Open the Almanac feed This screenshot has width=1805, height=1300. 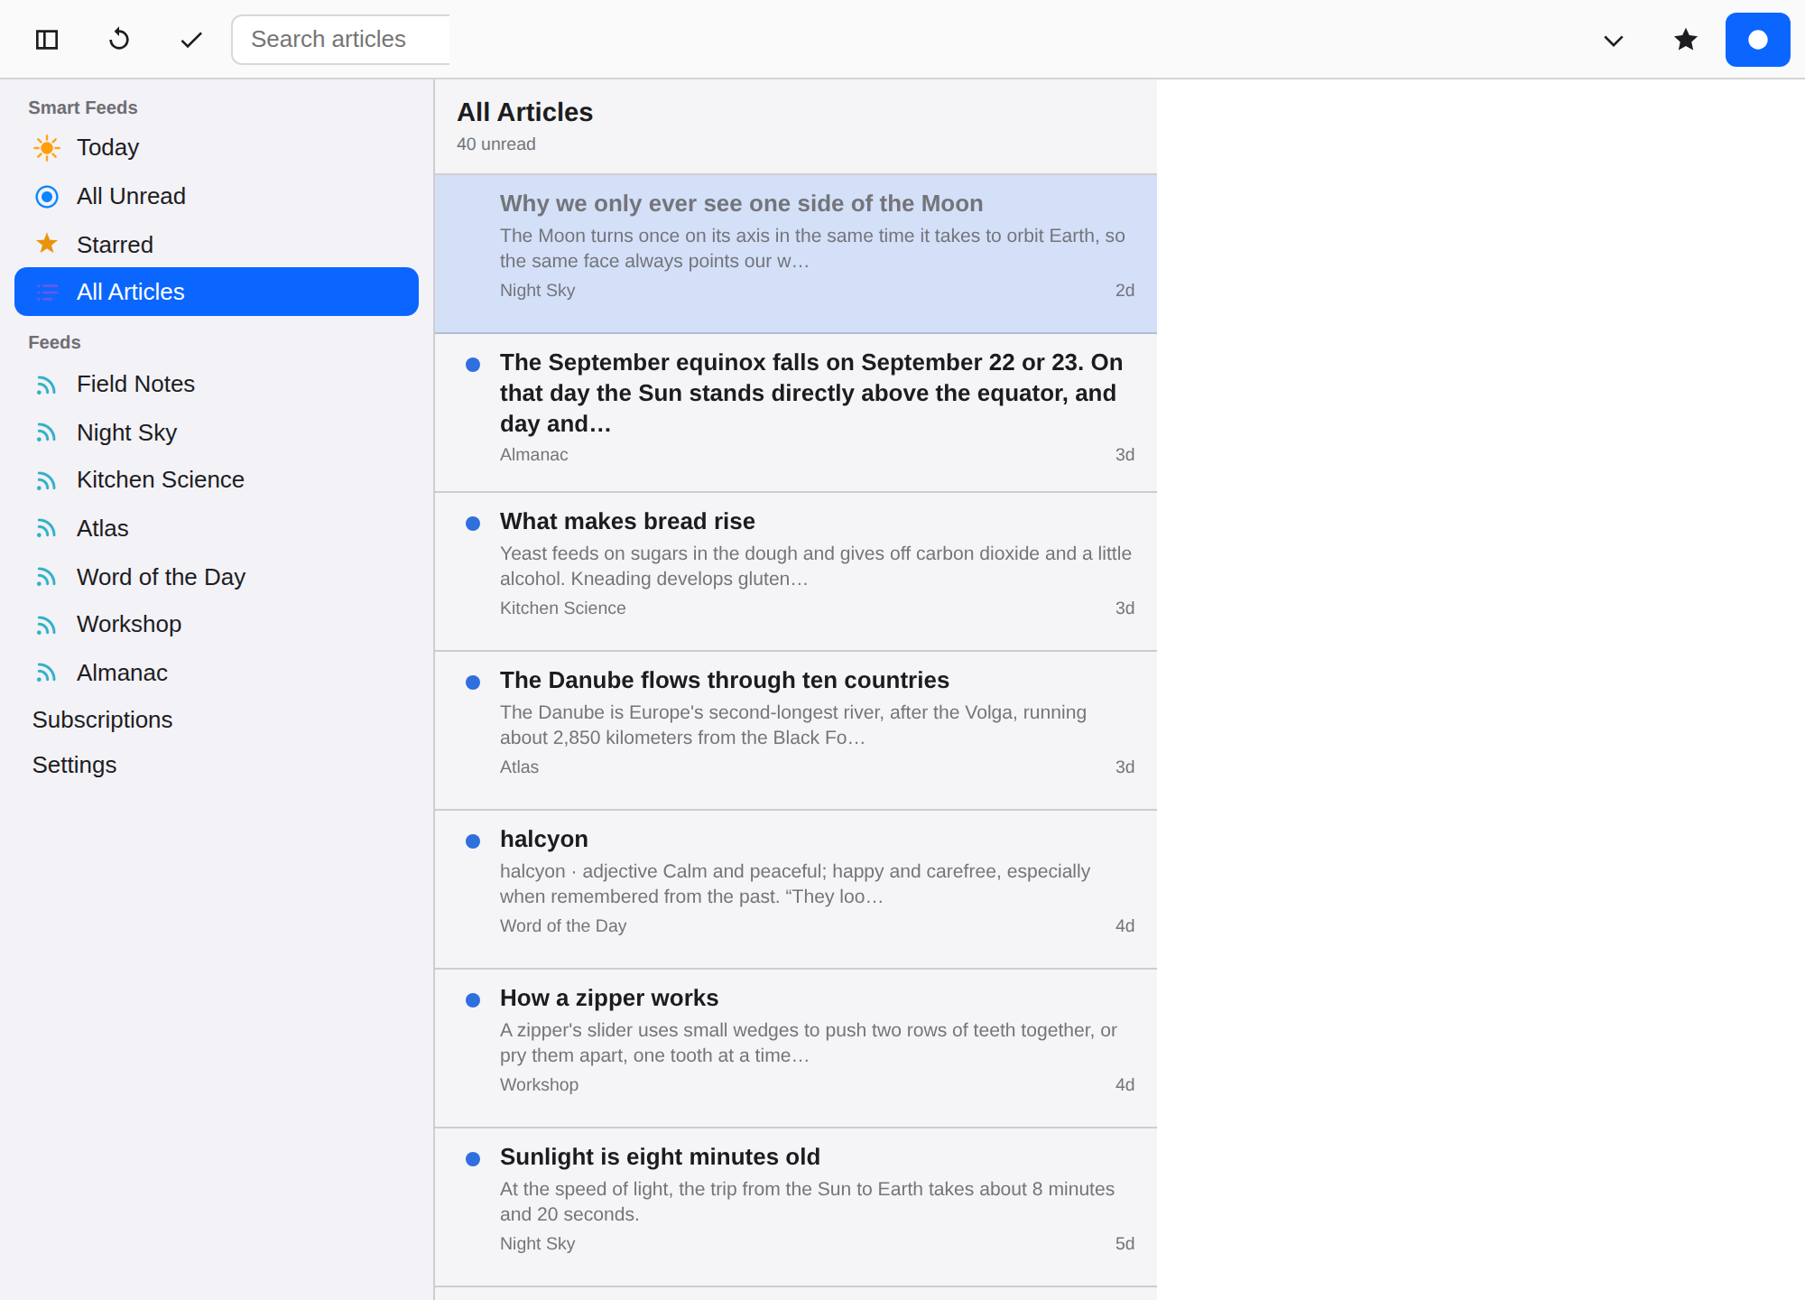[217, 673]
